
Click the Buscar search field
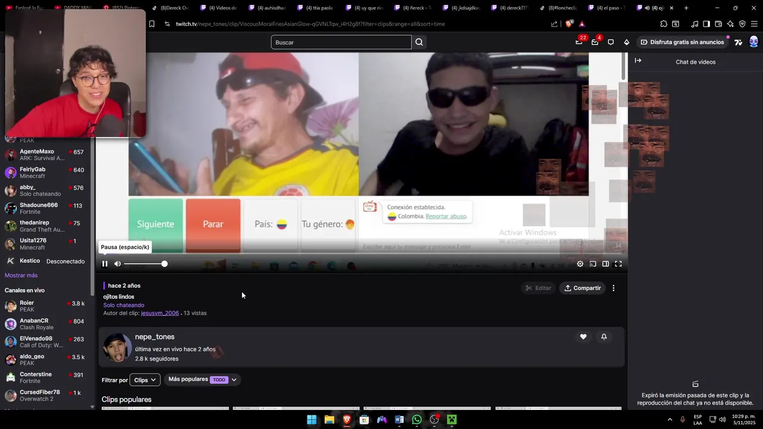(x=341, y=42)
